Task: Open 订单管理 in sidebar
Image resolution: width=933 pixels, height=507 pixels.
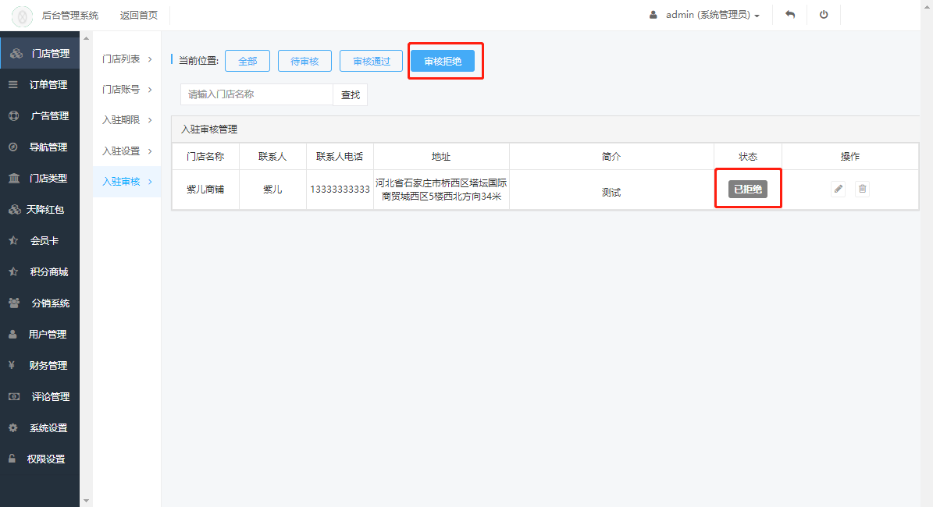Action: pos(39,84)
